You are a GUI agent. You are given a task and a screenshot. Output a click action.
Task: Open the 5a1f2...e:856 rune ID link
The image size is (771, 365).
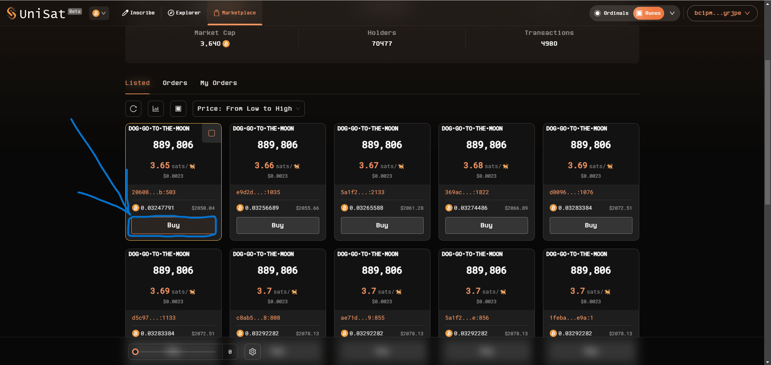[467, 318]
